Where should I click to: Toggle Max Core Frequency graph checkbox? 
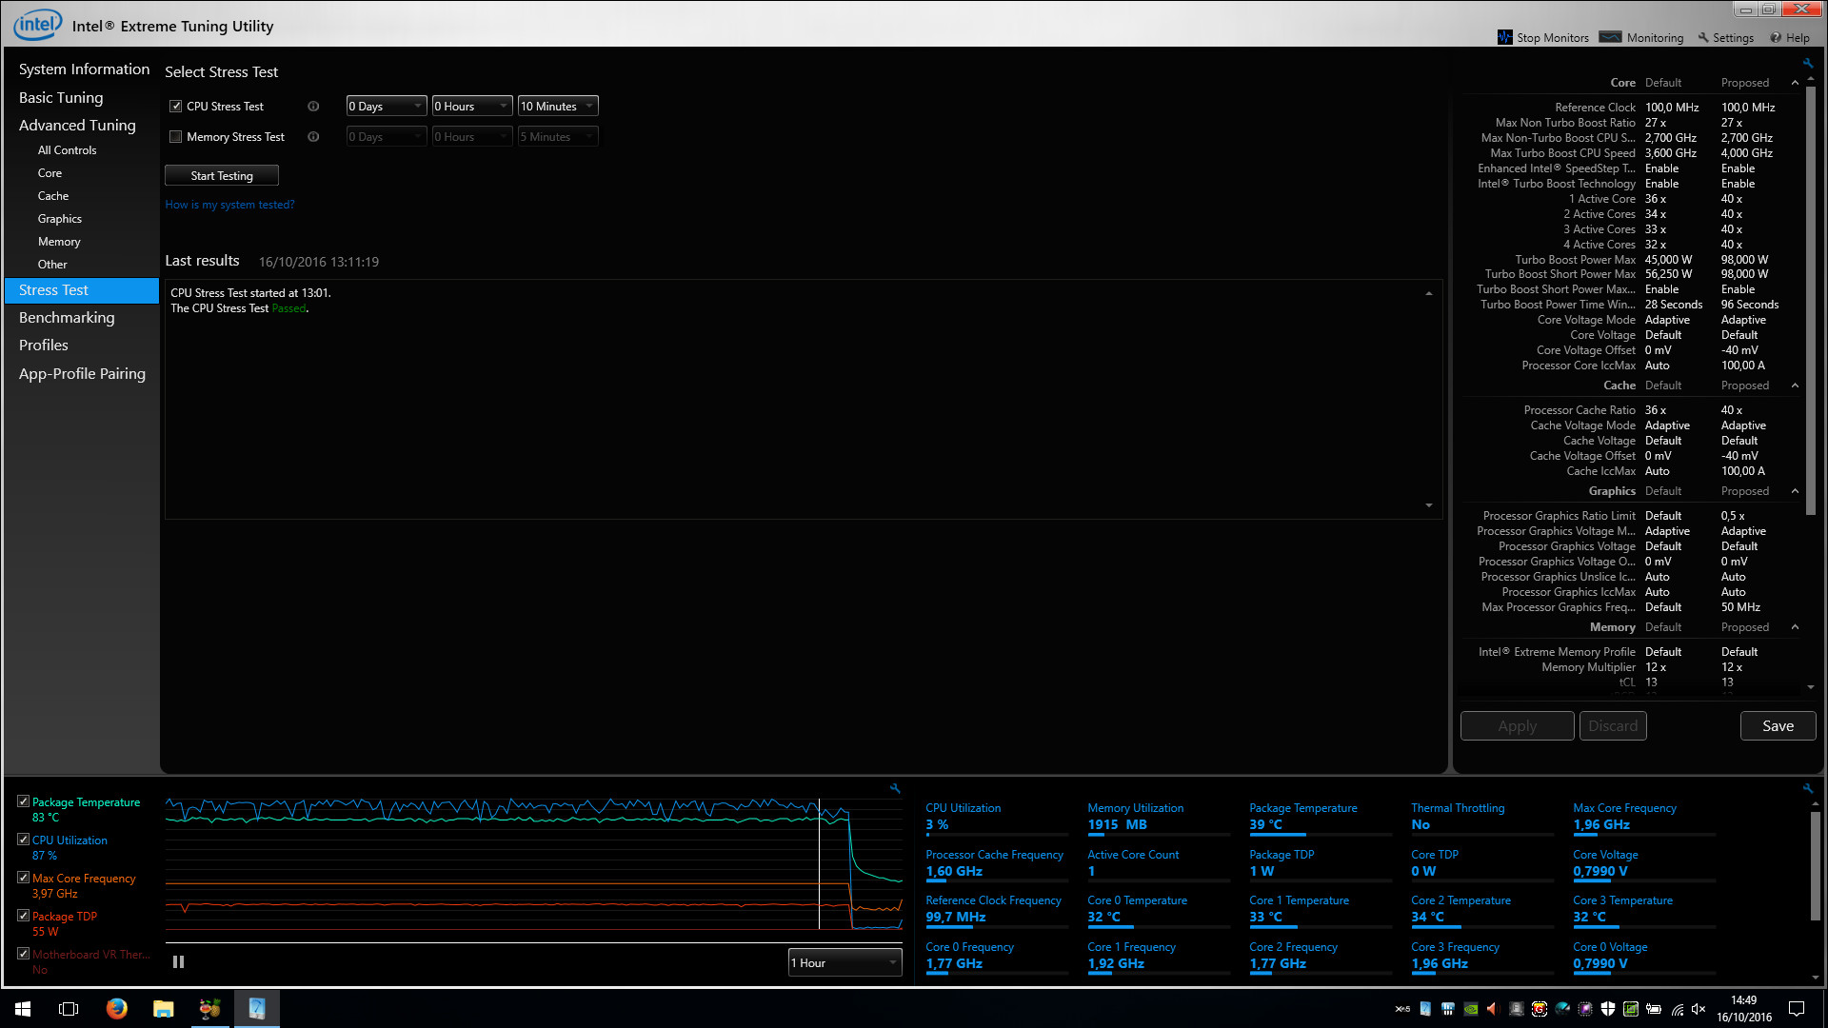(23, 878)
